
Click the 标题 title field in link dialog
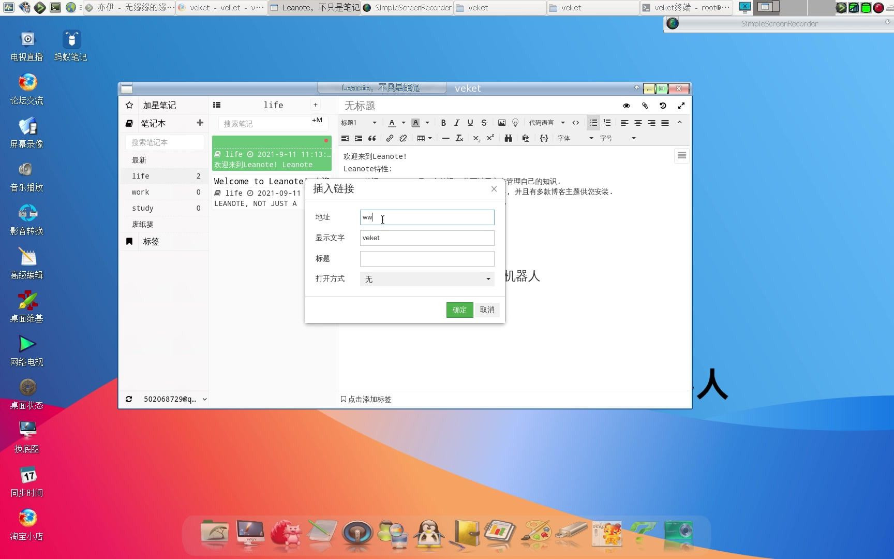(427, 259)
